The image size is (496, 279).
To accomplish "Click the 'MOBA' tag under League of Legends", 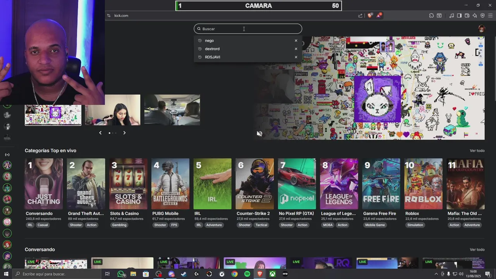I will pyautogui.click(x=328, y=225).
